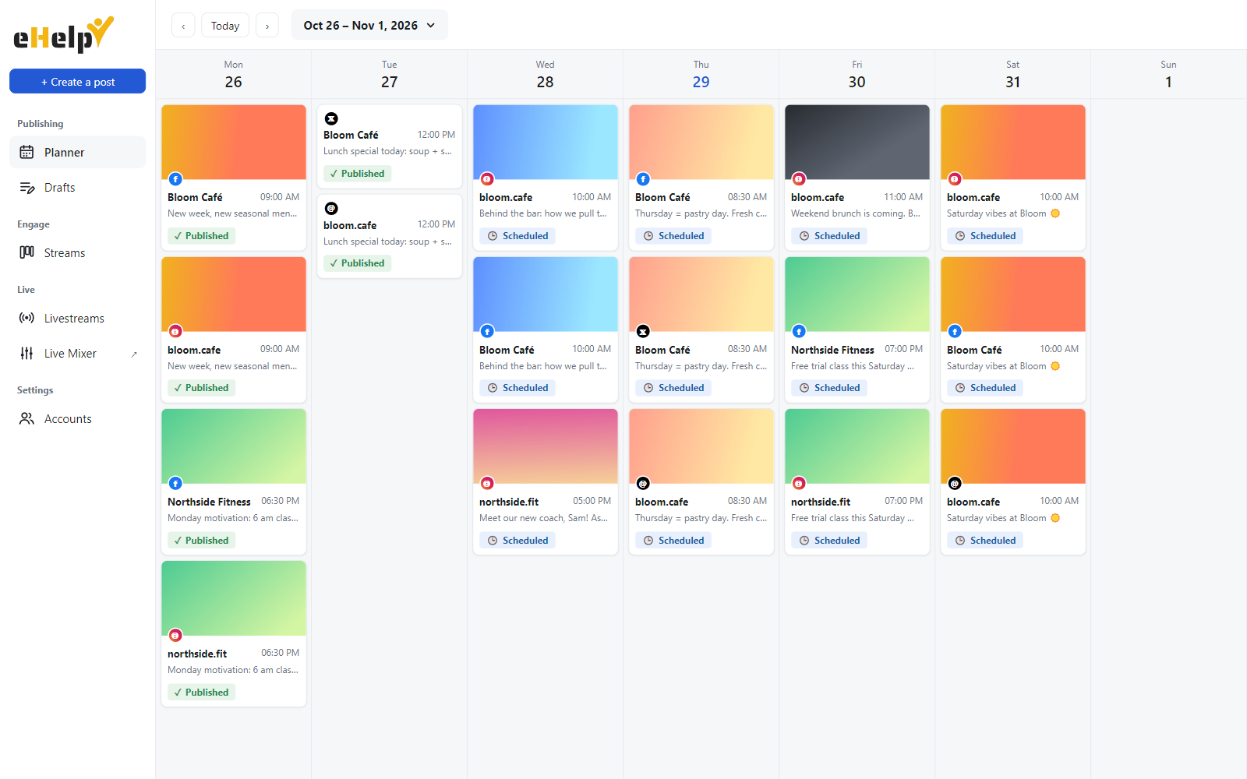Viewport: 1247px width, 779px height.
Task: Go to previous week arrow
Action: (x=183, y=26)
